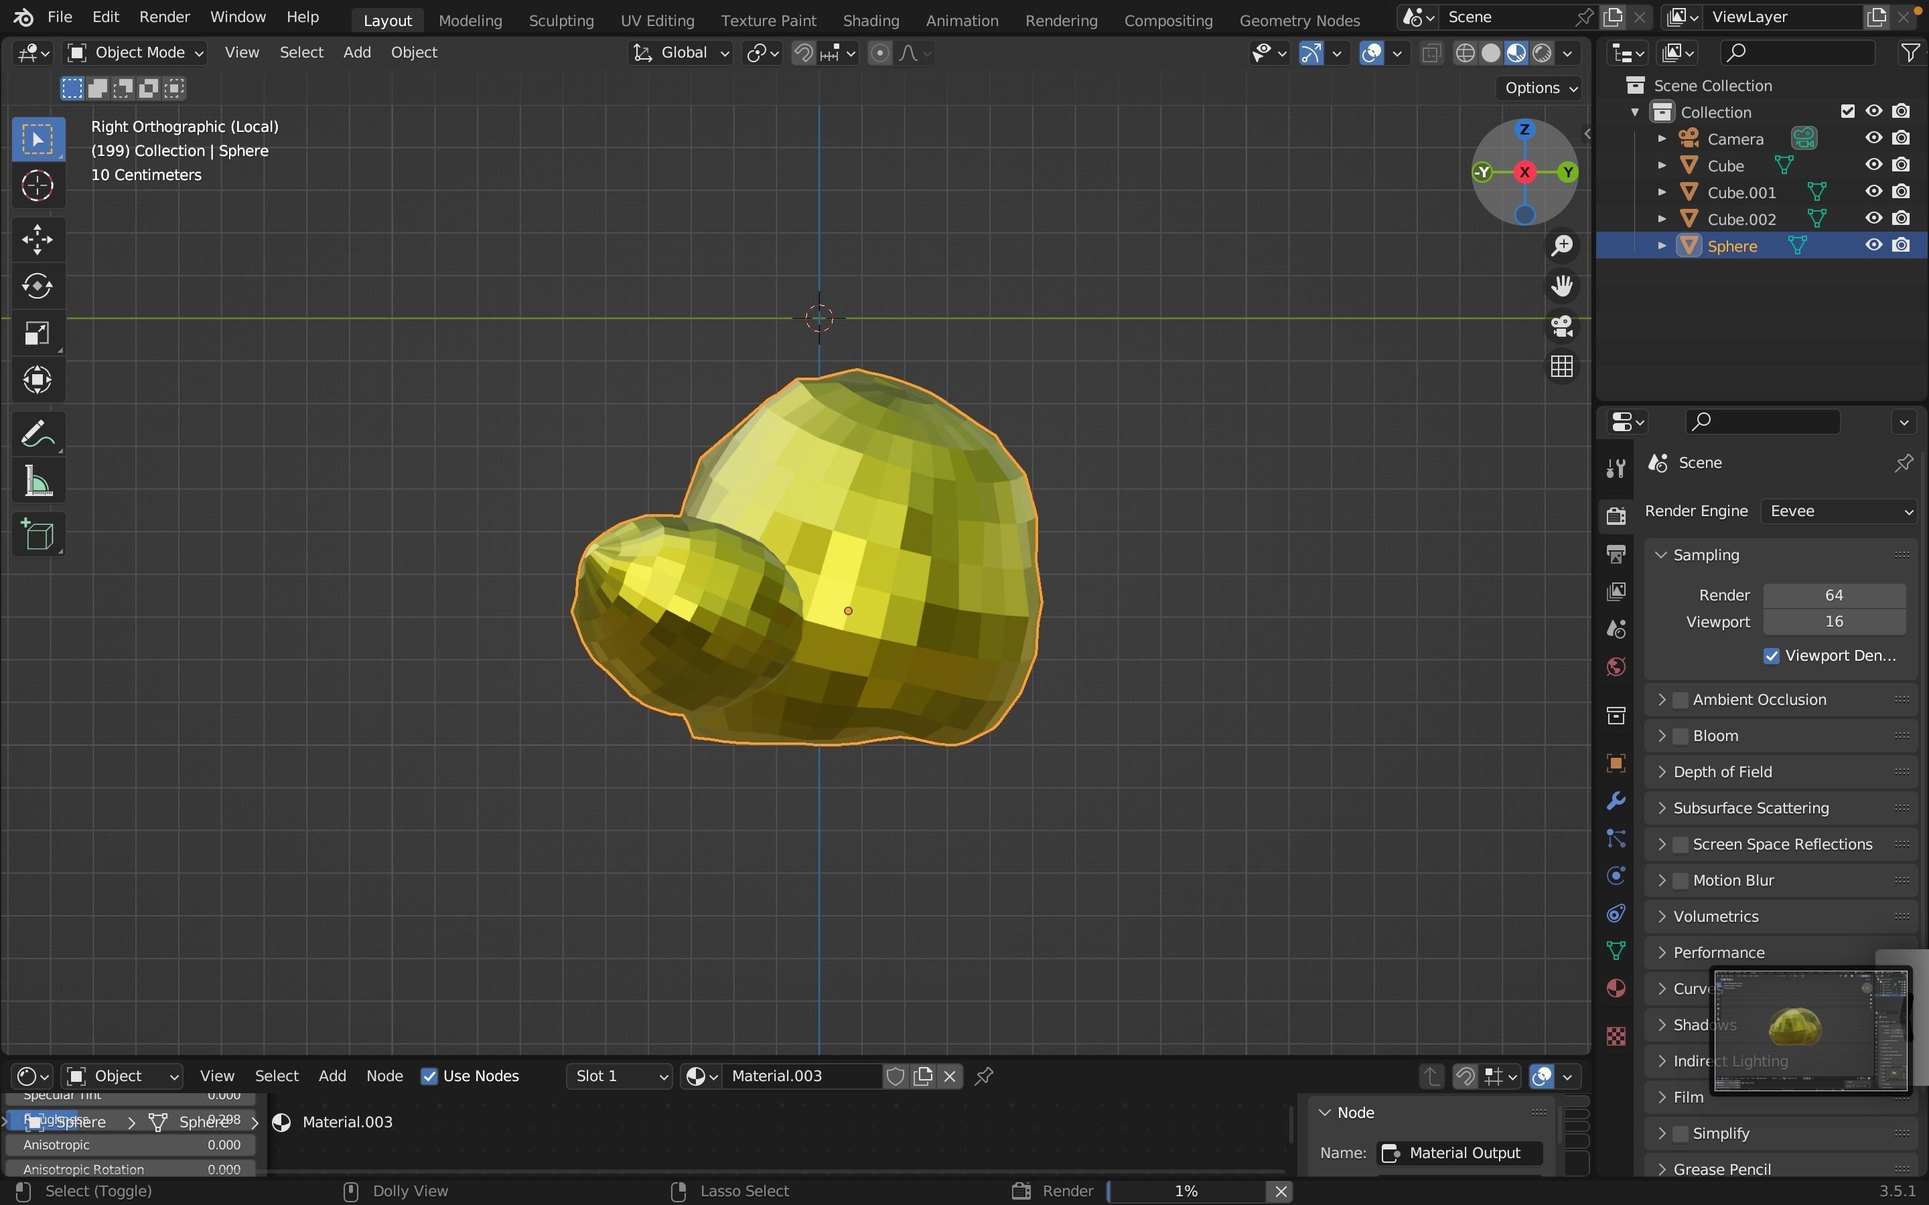Enable fake user for Material.003
The width and height of the screenshot is (1929, 1205).
tap(894, 1075)
